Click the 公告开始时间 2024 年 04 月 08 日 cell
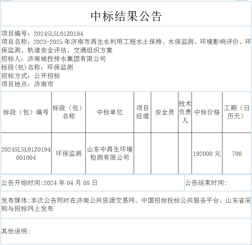 pyautogui.click(x=49, y=183)
